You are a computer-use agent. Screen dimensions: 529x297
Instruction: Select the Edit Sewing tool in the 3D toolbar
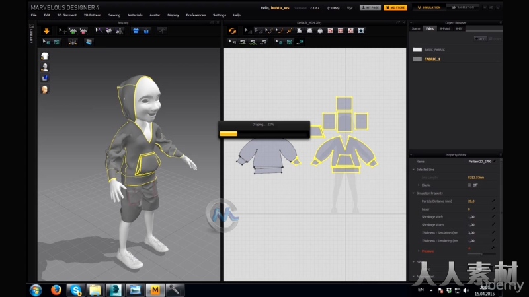(99, 31)
